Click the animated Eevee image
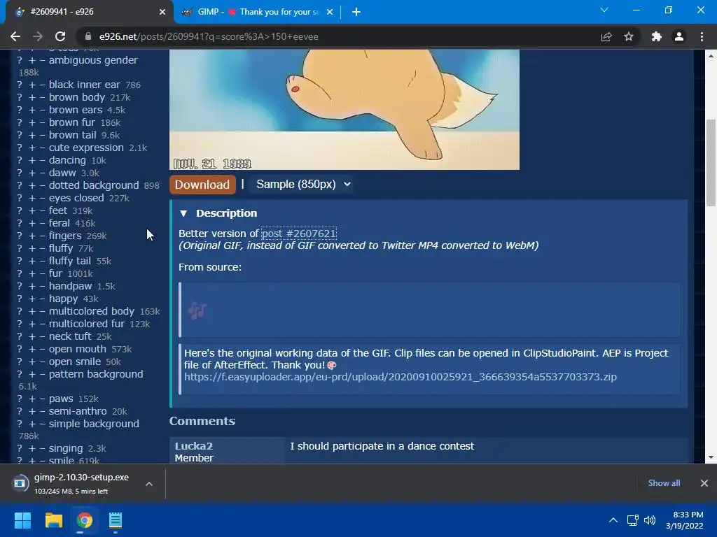Screen dimensions: 717x537 coord(344,110)
